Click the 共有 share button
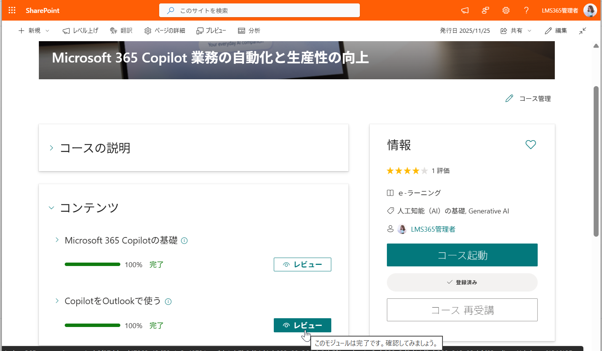Screen dimensions: 602x351 [511, 30]
